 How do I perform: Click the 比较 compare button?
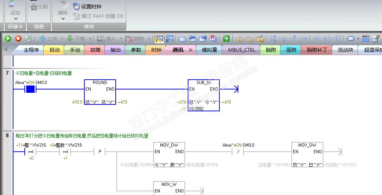[x=39, y=7]
